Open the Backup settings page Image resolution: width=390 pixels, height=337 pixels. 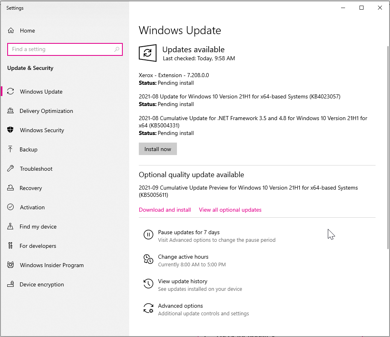[x=28, y=149]
